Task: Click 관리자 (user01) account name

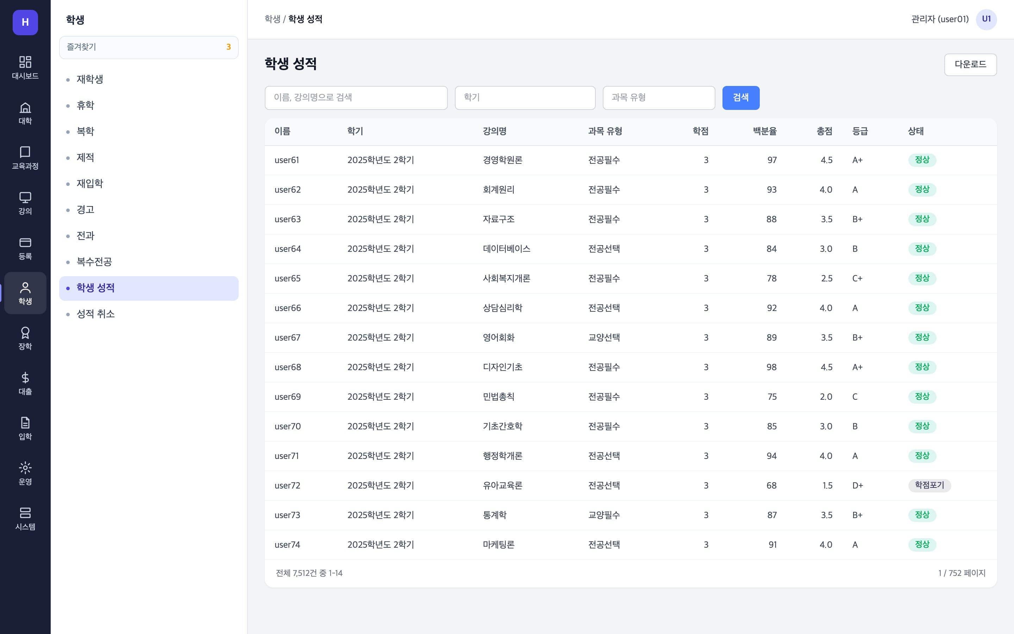Action: 940,19
